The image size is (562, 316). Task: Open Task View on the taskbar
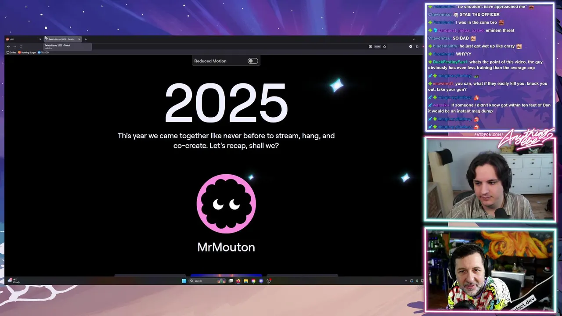231,281
